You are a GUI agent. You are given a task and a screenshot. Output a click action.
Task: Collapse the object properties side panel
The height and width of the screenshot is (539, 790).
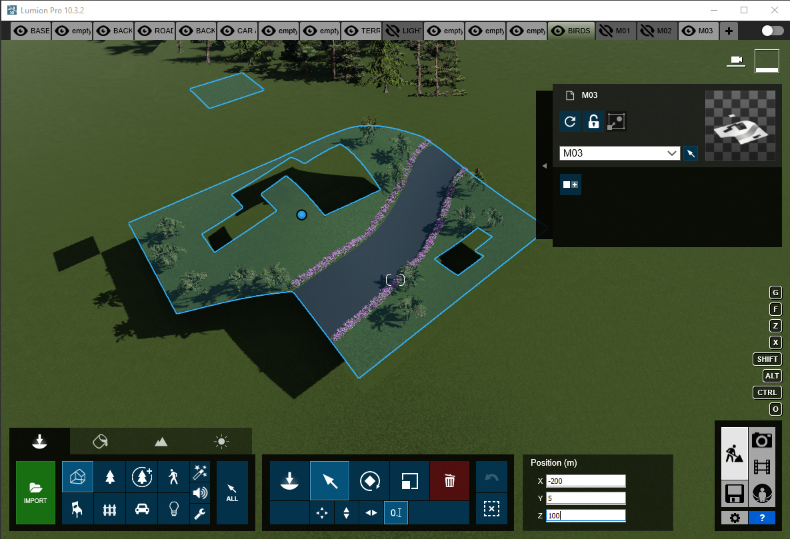545,165
